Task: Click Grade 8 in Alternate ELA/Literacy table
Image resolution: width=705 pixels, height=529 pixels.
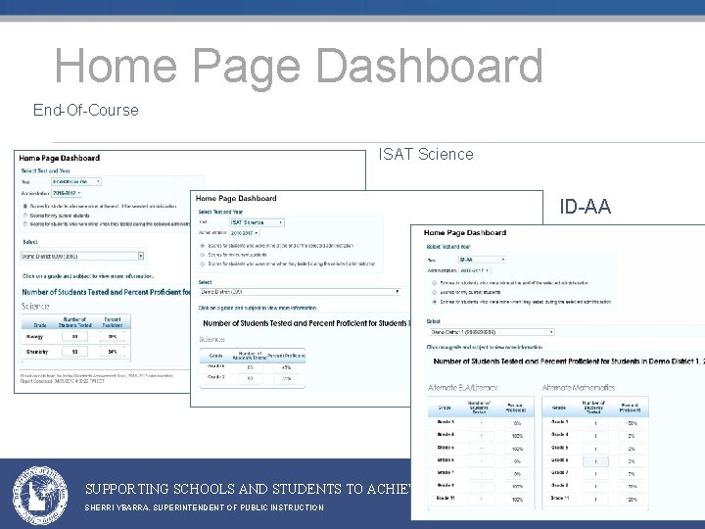Action: coord(446,486)
